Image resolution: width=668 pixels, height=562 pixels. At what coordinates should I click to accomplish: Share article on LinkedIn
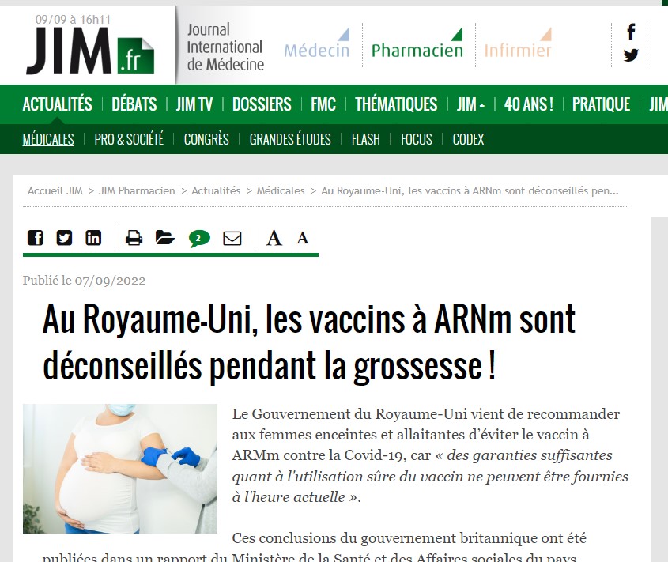tap(93, 237)
